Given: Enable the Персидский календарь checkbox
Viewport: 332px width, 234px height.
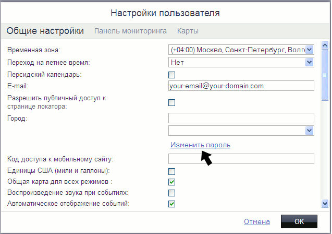Looking at the screenshot, I should [171, 75].
